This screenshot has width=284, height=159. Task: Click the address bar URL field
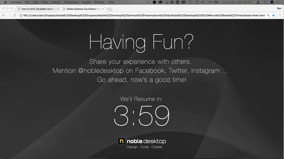point(144,15)
